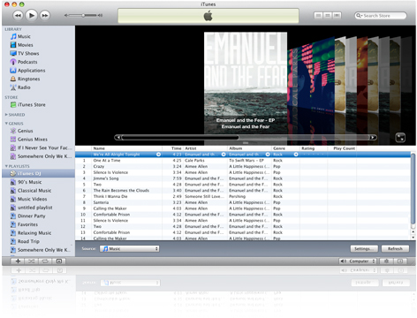
Task: Click Cover Flow scrollbar left arrow
Action: pos(118,137)
